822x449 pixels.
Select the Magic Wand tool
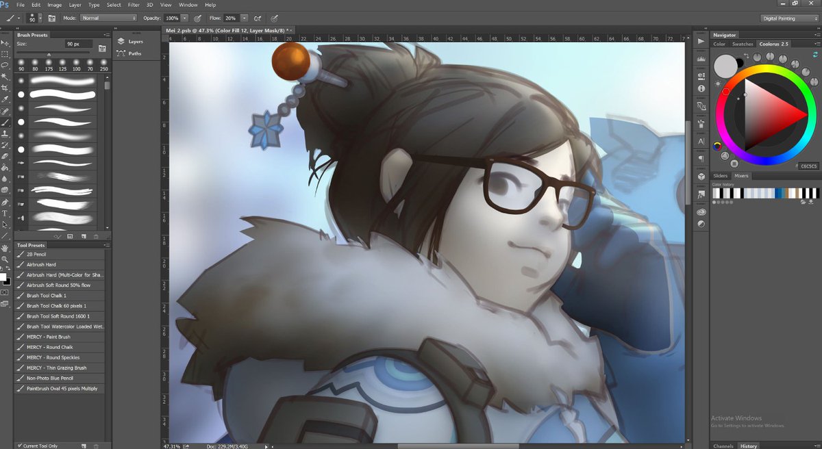(5, 77)
